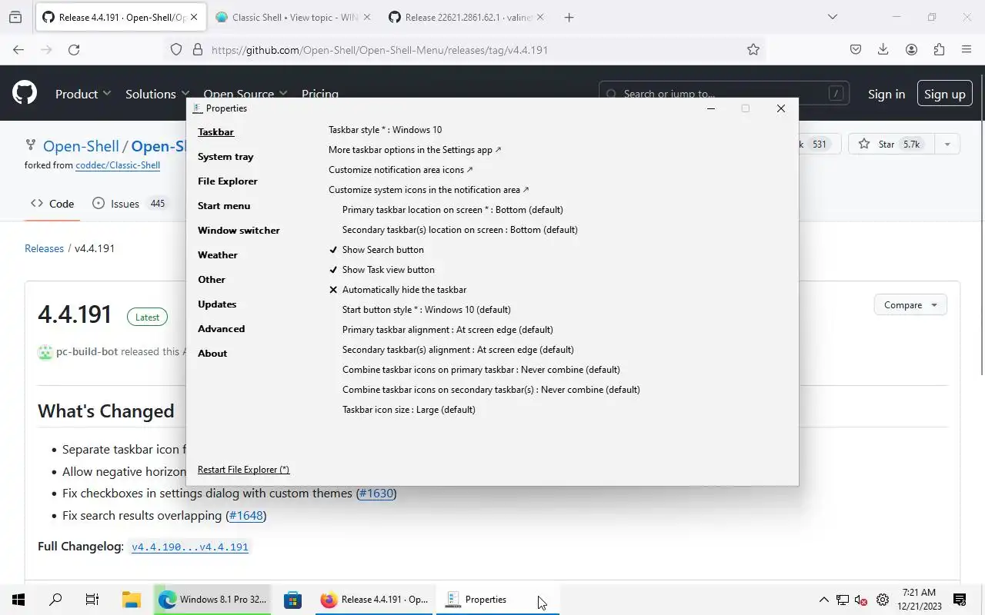
Task: Change Primary taskbar location on screen
Action: pos(452,210)
